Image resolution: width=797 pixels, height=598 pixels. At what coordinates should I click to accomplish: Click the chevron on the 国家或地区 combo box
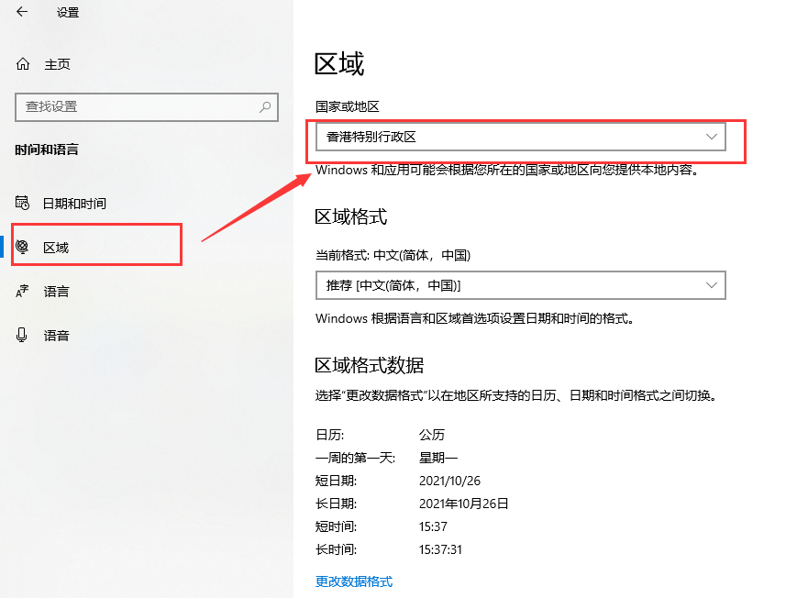click(712, 137)
